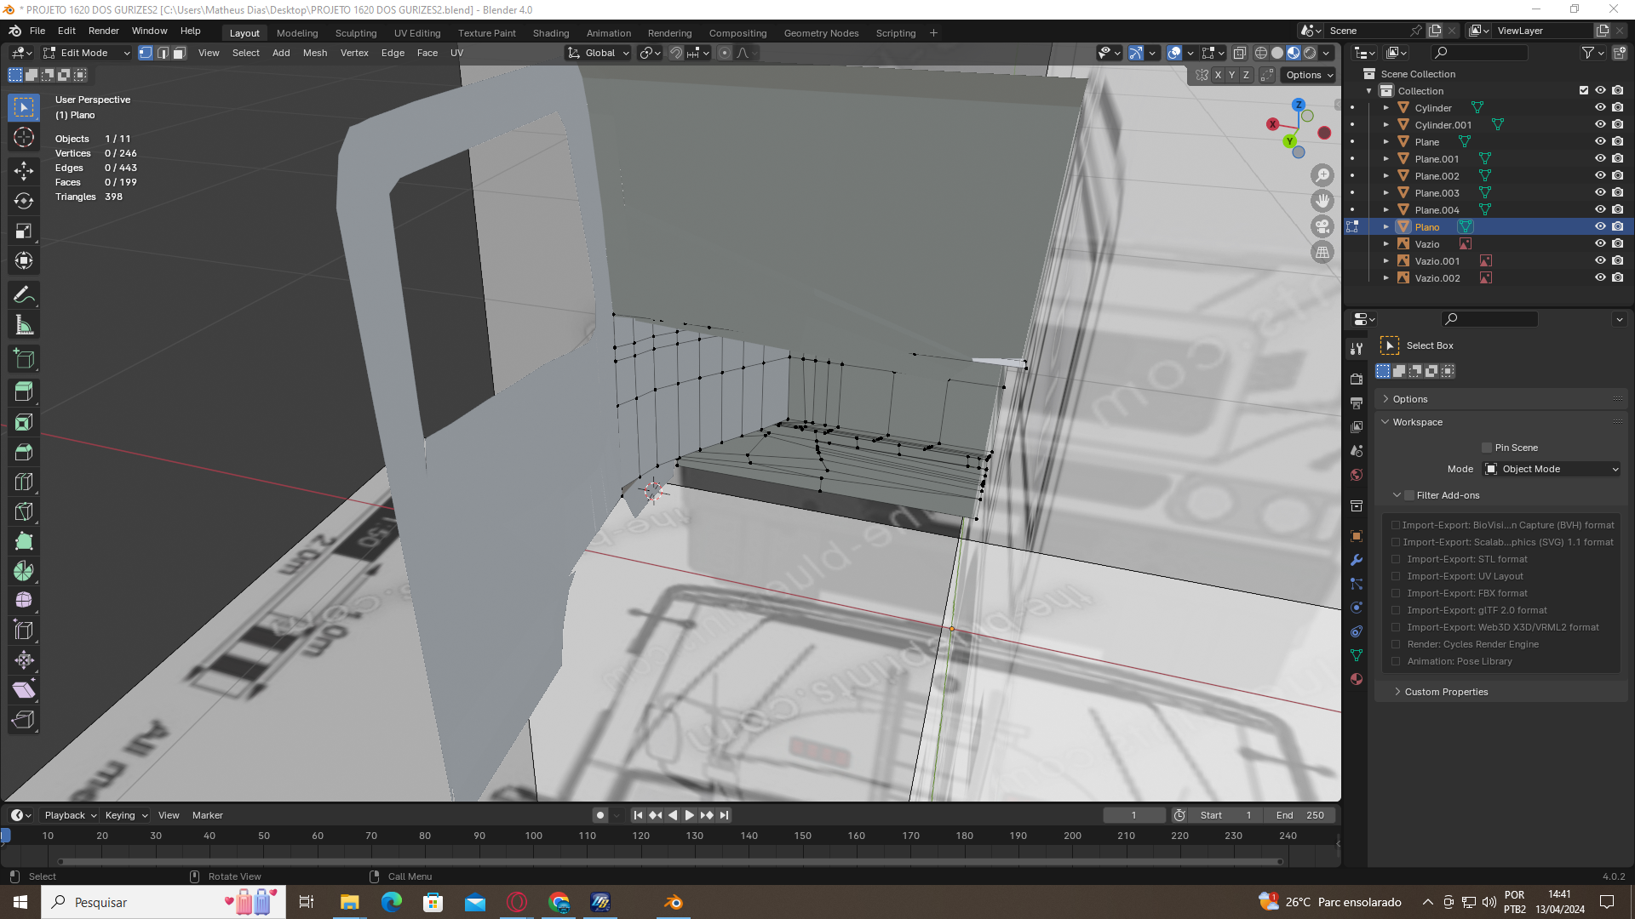Expand the Custom Properties panel
This screenshot has width=1635, height=919.
pos(1446,692)
